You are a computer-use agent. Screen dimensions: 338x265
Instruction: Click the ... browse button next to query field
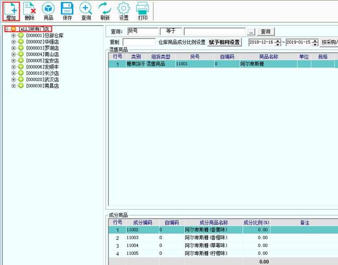click(x=251, y=32)
